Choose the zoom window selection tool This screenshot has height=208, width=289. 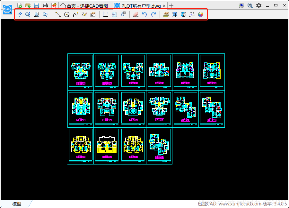tap(37, 14)
